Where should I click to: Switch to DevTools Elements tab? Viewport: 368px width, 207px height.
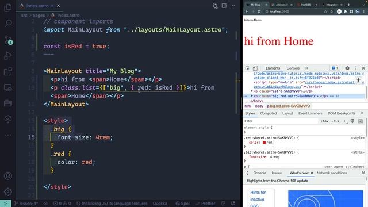tap(273, 68)
